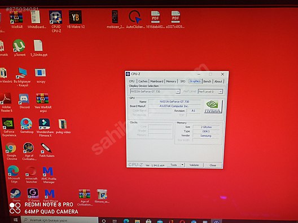Select the WinRAR desktop icon
Screen dimensions: 298x223
[x=17, y=20]
